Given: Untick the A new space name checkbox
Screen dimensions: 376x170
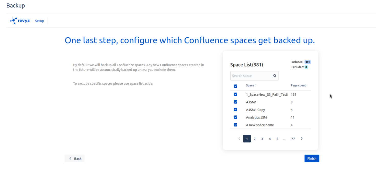Looking at the screenshot, I should (x=235, y=125).
